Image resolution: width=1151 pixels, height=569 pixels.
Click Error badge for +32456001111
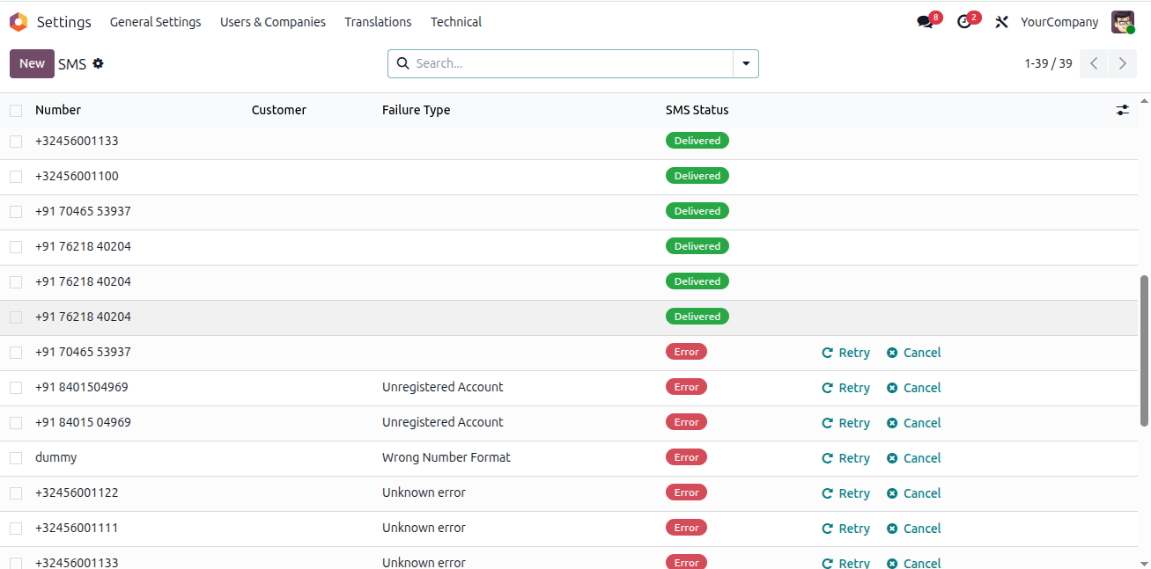click(x=686, y=528)
